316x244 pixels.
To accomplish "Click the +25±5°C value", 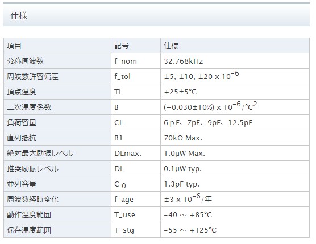I will (180, 92).
